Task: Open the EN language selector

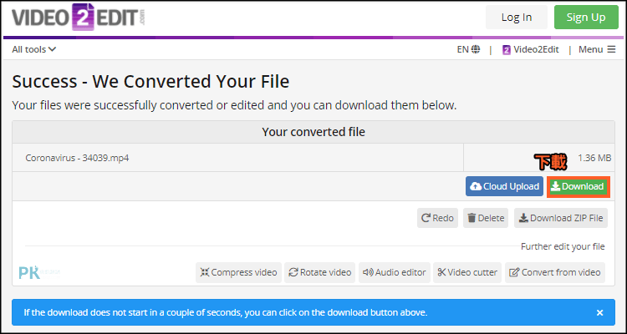Action: (x=468, y=49)
